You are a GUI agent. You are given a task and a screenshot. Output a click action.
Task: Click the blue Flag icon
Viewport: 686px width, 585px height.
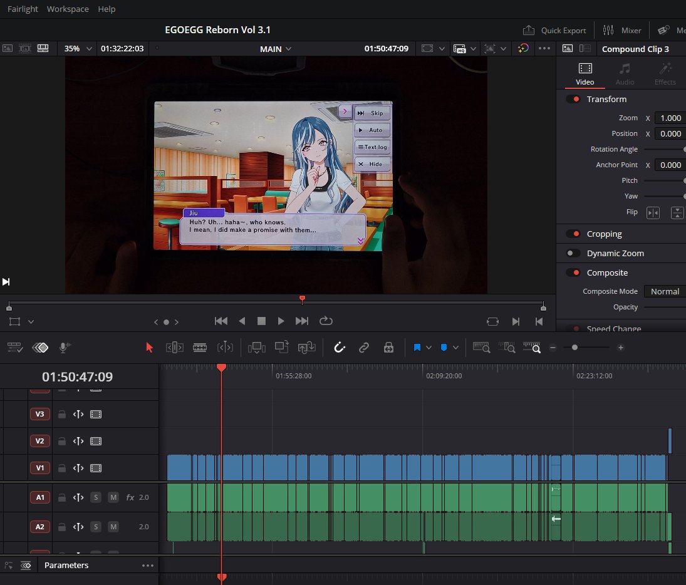coord(417,348)
